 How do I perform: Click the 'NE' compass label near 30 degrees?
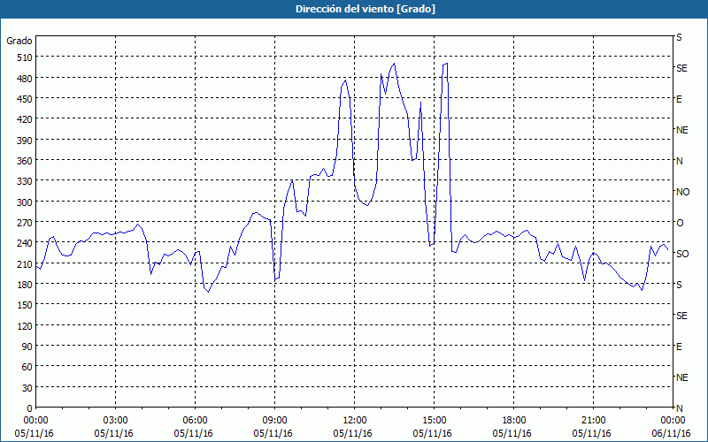point(681,377)
